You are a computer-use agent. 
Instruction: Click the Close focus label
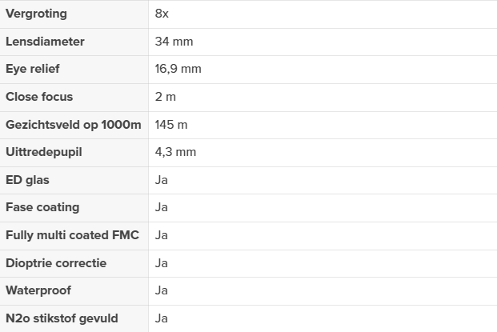[x=39, y=97]
